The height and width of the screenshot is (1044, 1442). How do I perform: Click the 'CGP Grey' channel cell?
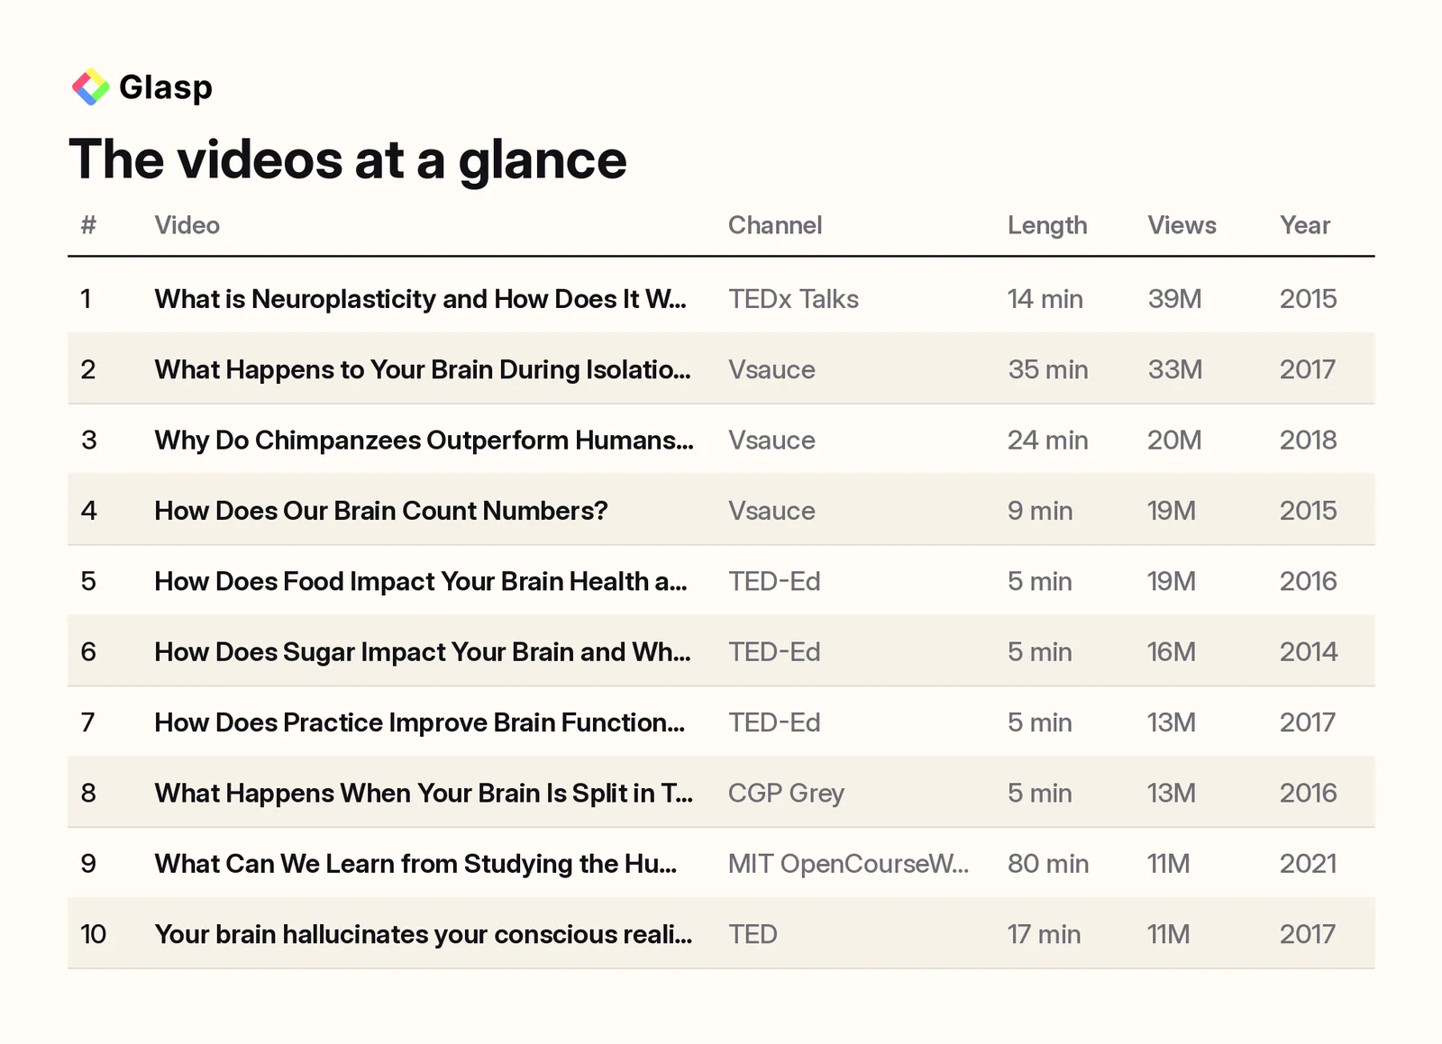786,793
